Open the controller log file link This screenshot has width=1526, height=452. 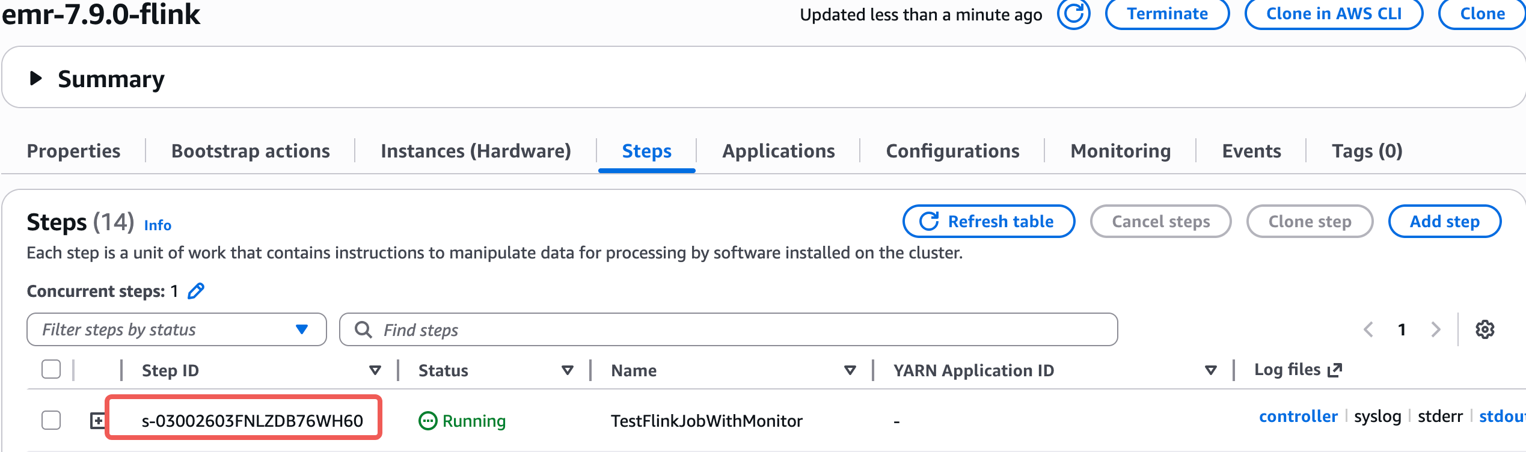[1298, 417]
